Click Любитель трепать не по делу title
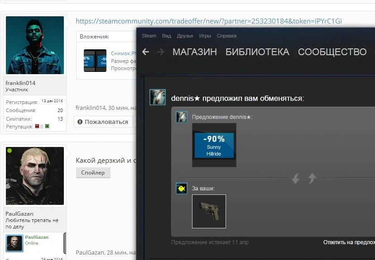This screenshot has width=375, height=260. (x=32, y=223)
